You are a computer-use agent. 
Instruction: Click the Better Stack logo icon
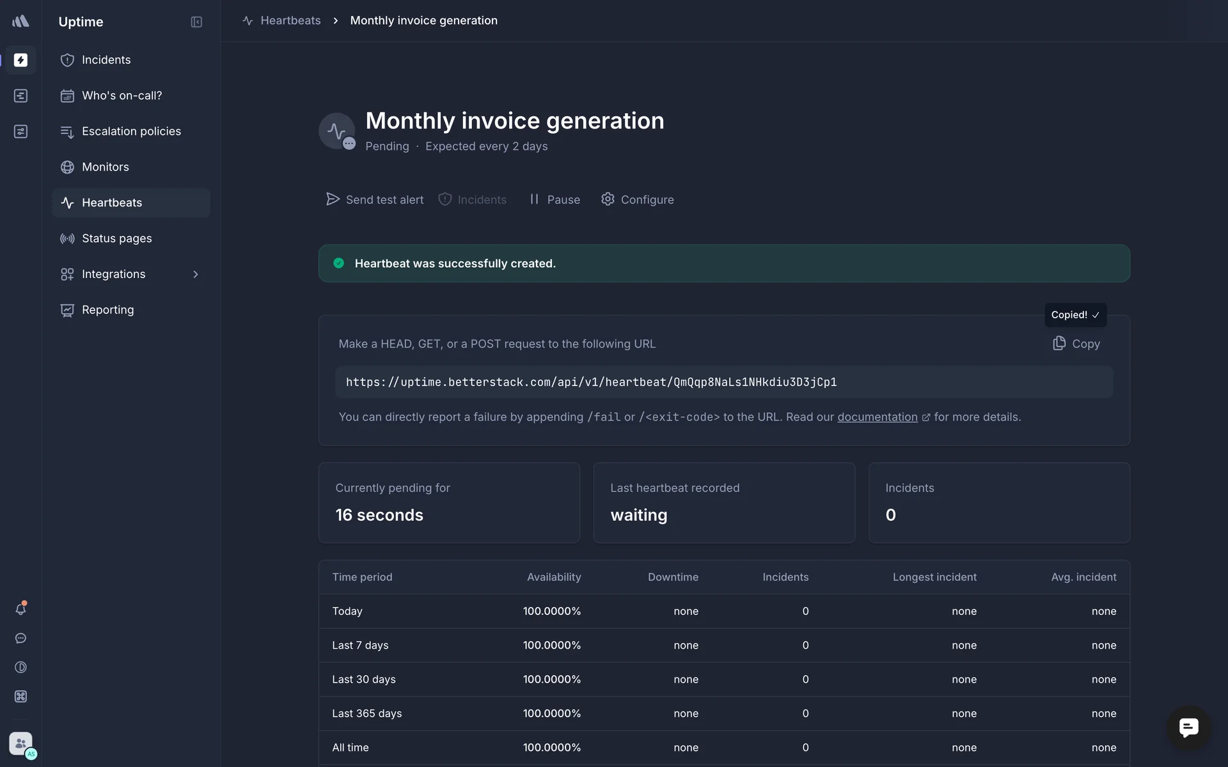click(x=20, y=21)
